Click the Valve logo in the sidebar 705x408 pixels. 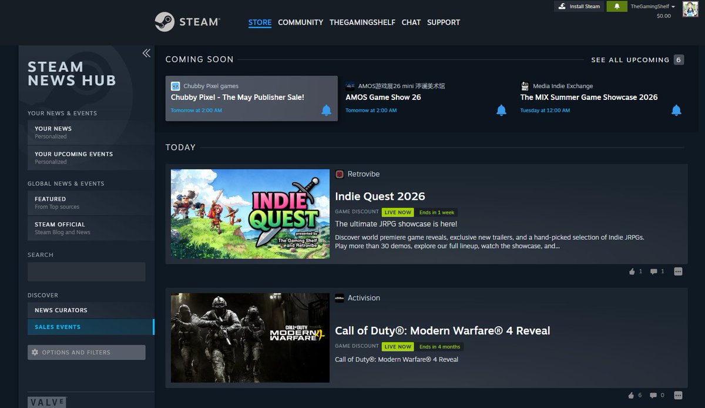click(47, 402)
